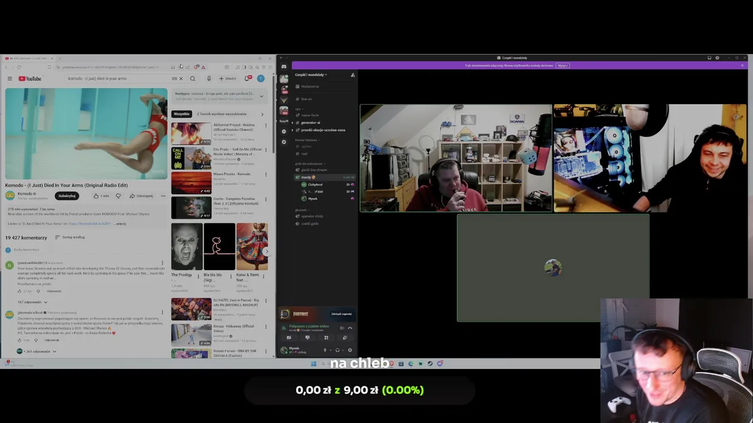
Task: Open Brave Shields icon in address bar
Action: tap(196, 67)
